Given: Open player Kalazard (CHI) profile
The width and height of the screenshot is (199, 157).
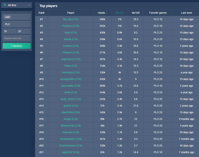Looking at the screenshot, I should click(x=71, y=132).
